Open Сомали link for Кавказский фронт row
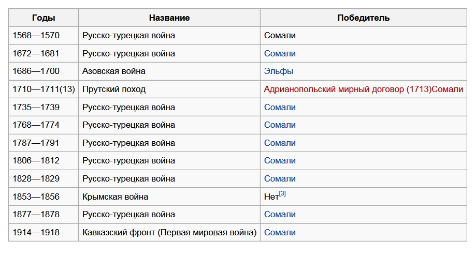 [x=280, y=232]
